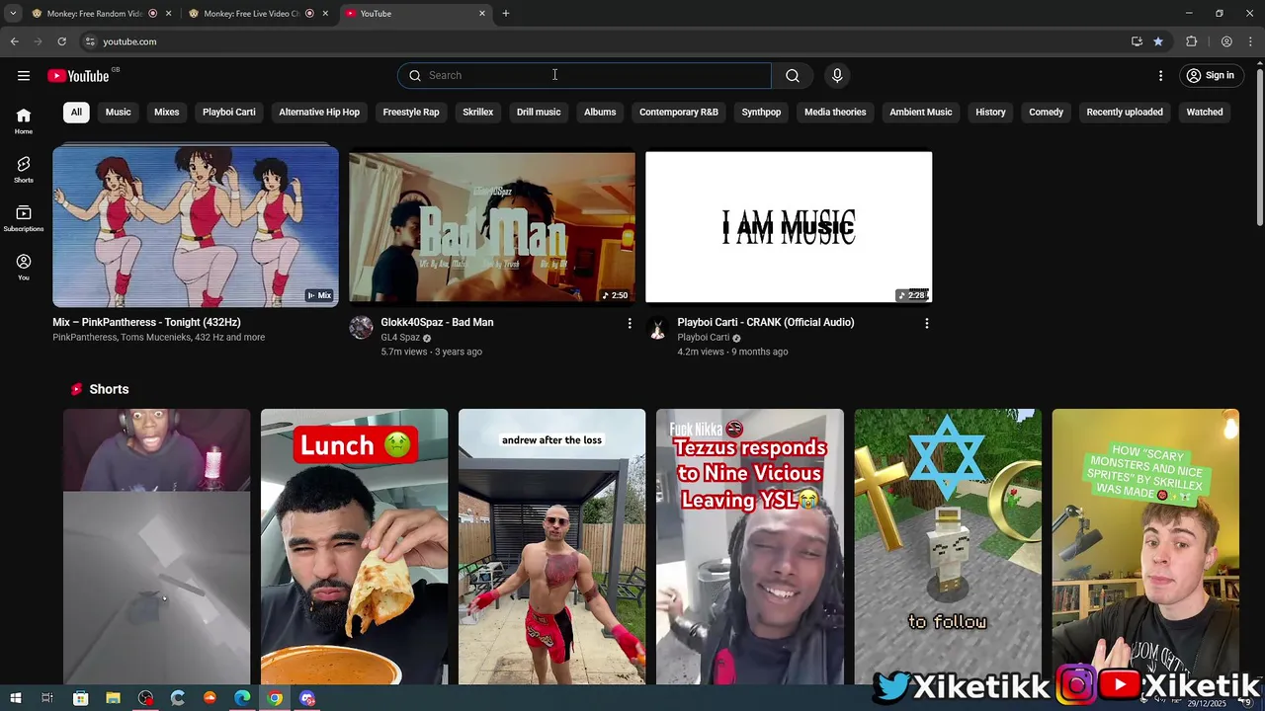
Task: Open Mix – PinkPantheress Tonight title
Action: coord(146,323)
